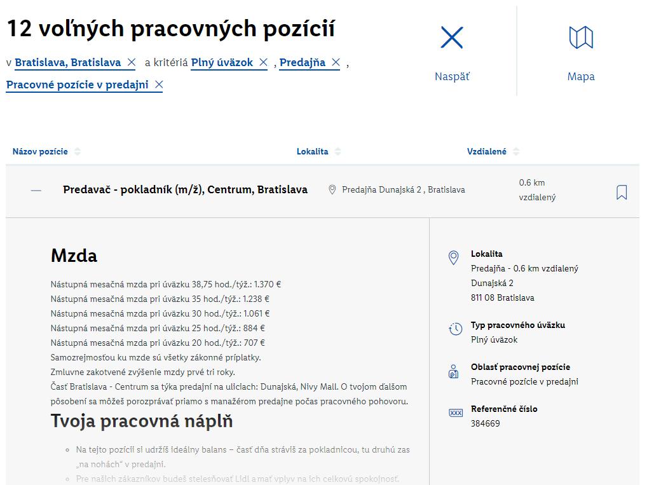Click the Predajňa criteria link
Image resolution: width=661 pixels, height=485 pixels.
pyautogui.click(x=302, y=62)
